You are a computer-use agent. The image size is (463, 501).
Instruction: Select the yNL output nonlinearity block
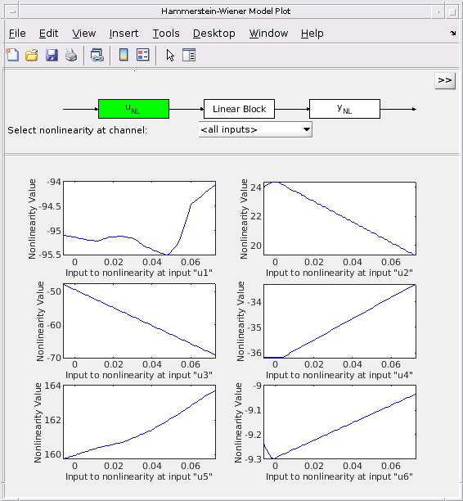[x=345, y=109]
